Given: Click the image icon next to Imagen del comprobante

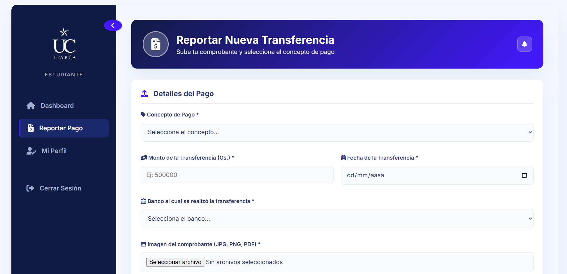Looking at the screenshot, I should pyautogui.click(x=143, y=244).
